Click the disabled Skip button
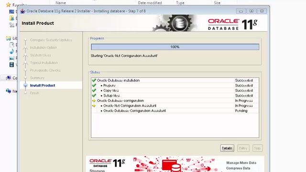The width and height of the screenshot is (306, 172). [x=257, y=148]
